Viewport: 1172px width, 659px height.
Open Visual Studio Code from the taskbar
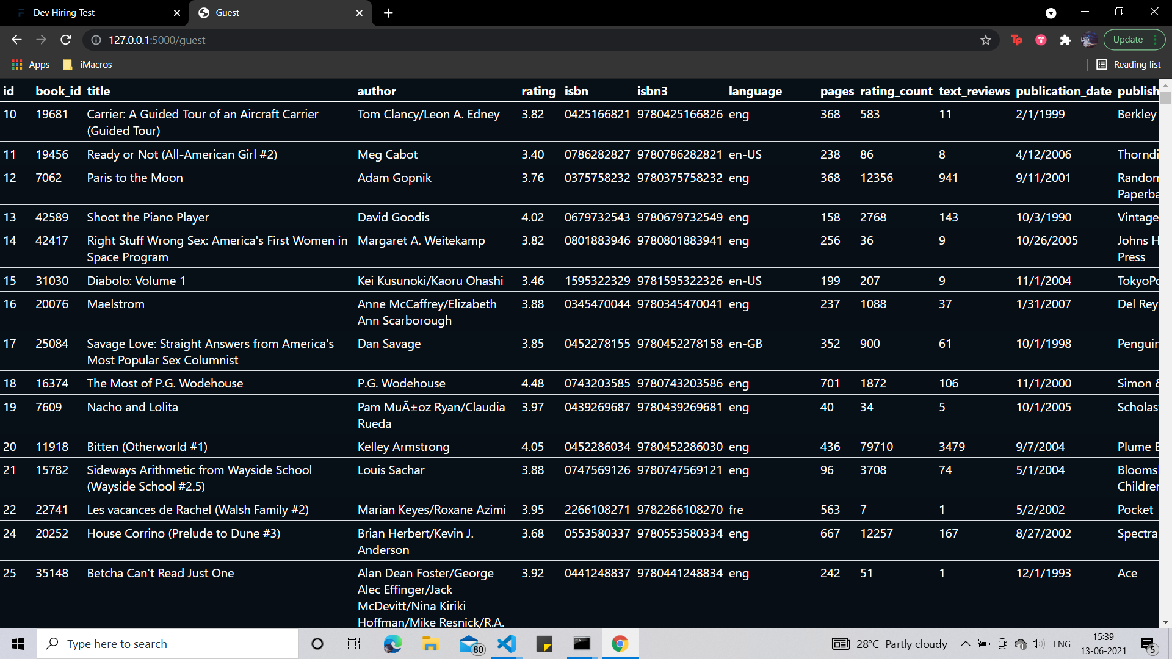(506, 644)
